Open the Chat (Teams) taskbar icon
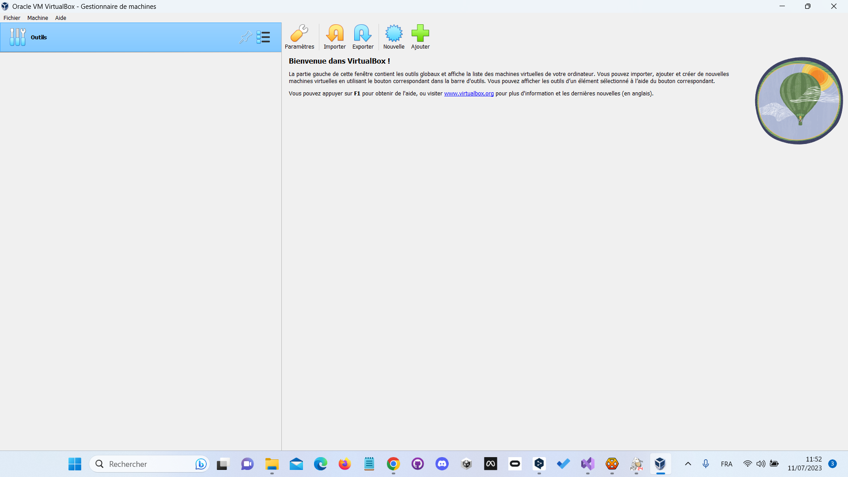 [247, 464]
